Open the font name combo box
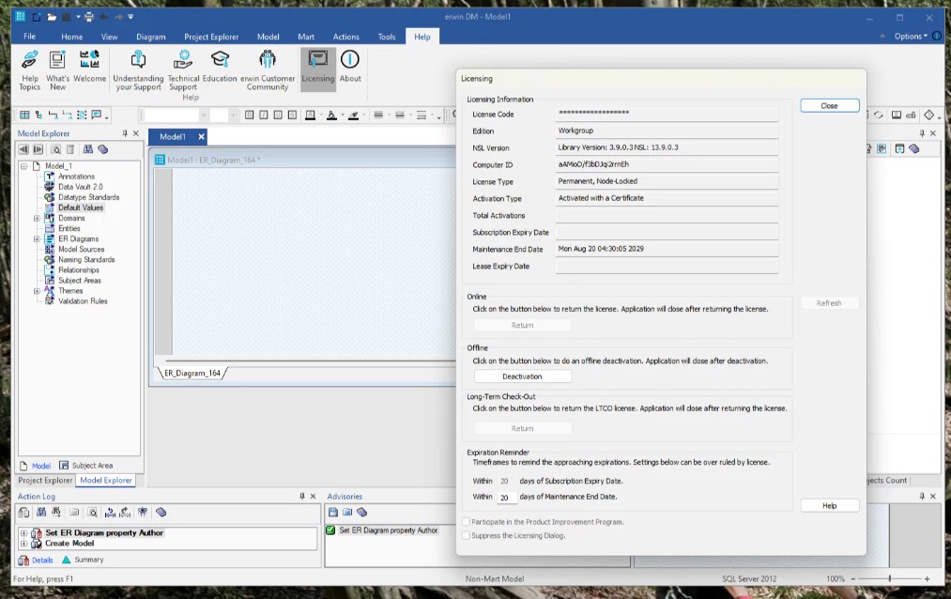The width and height of the screenshot is (951, 599). [176, 115]
